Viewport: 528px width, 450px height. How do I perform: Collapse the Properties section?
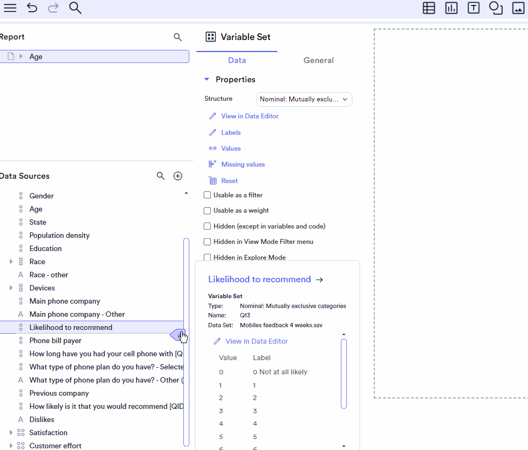pyautogui.click(x=207, y=79)
